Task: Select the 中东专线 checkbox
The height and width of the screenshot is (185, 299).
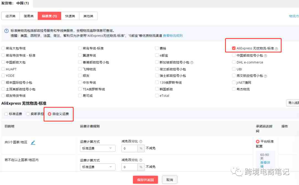Action: coord(80,83)
